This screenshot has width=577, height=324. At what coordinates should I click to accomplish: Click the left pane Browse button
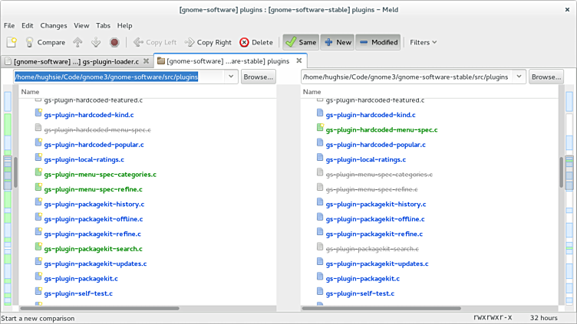(258, 77)
